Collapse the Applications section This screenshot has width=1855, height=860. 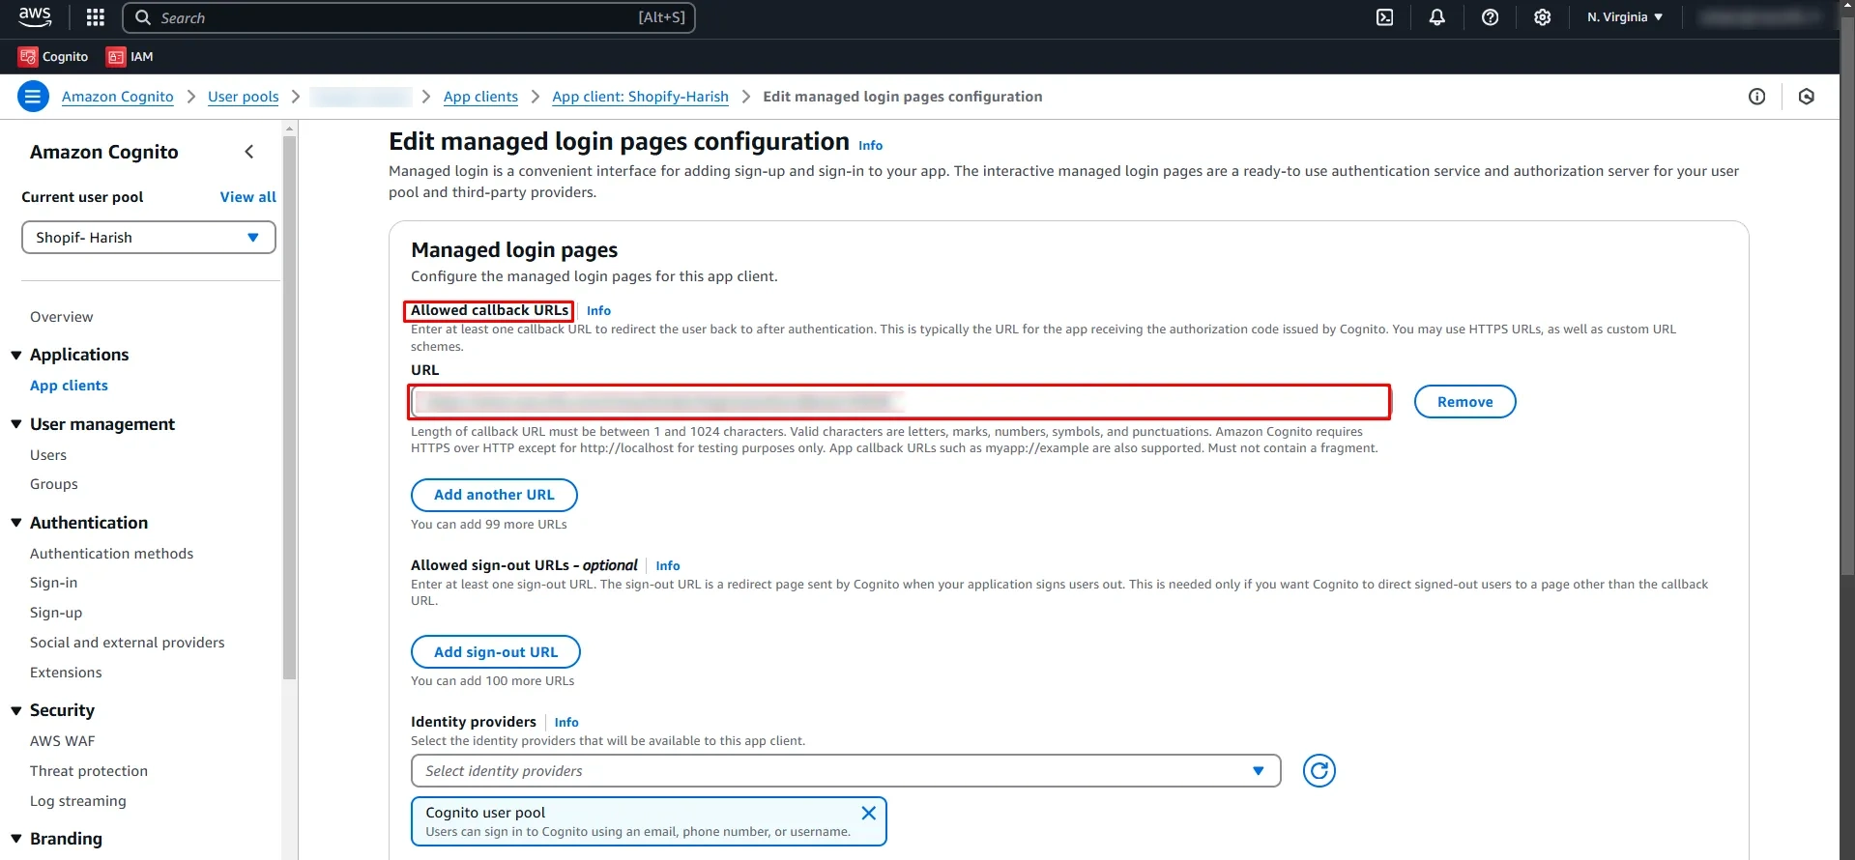(x=16, y=356)
